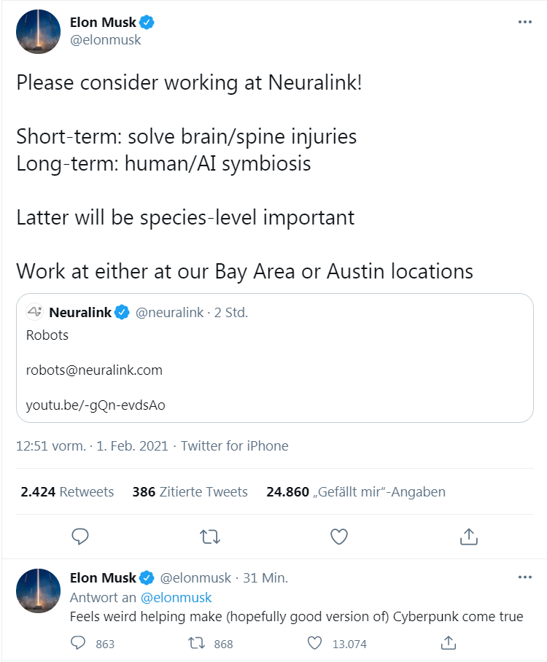Open Elon Musk's profile picture at top

38,32
